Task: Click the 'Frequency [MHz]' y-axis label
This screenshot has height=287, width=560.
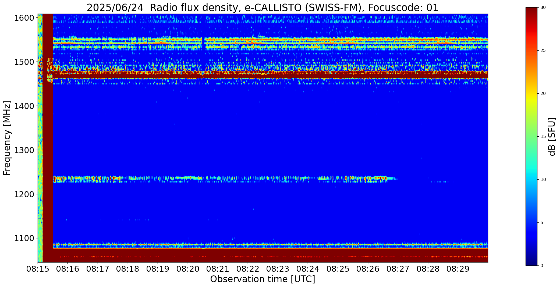Action: click(x=7, y=138)
